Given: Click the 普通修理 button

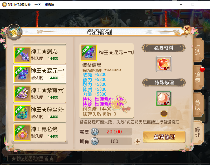Looking at the screenshot, I should tap(164, 137).
